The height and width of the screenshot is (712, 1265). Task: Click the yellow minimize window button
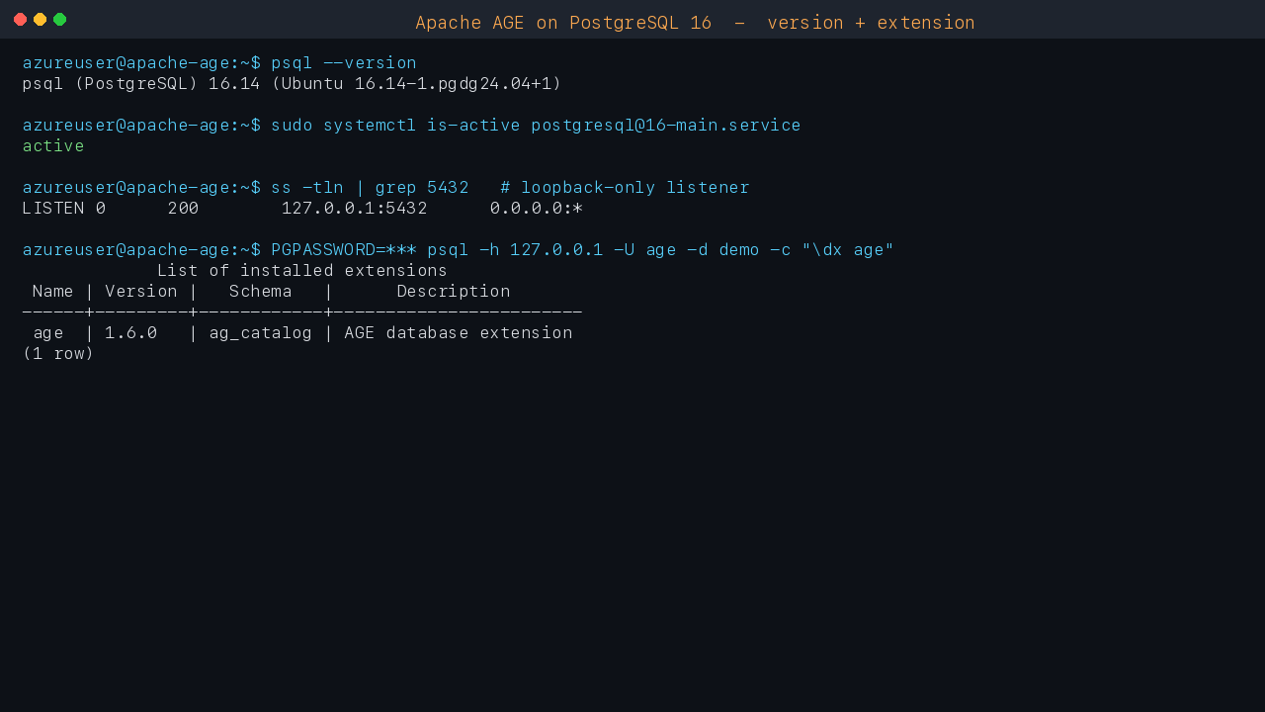pyautogui.click(x=40, y=20)
